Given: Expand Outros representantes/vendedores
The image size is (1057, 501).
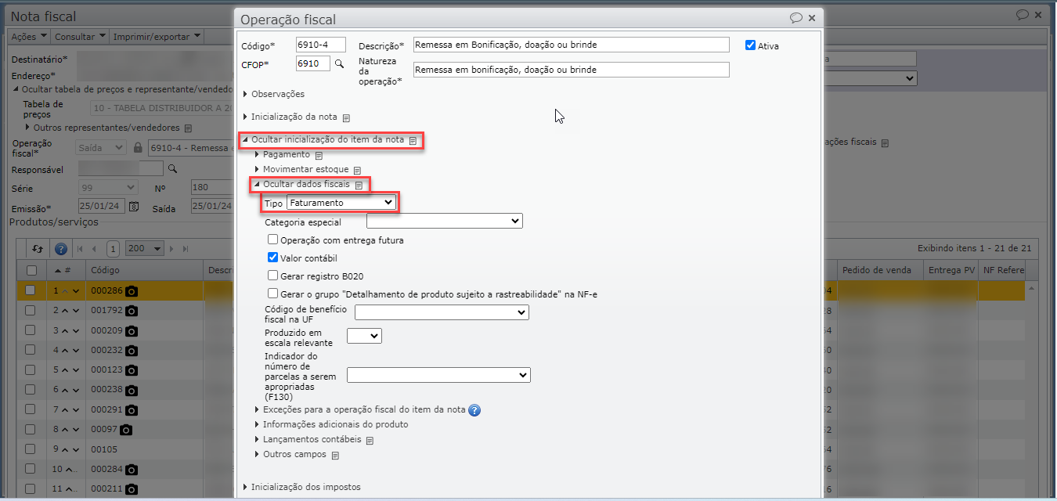Looking at the screenshot, I should pos(106,128).
